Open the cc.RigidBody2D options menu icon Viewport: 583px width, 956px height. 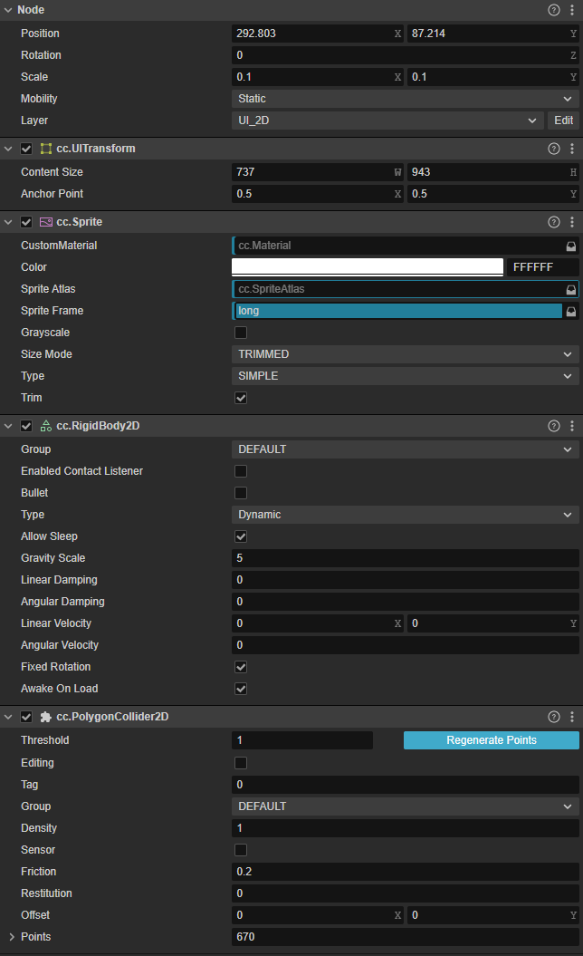pos(572,426)
